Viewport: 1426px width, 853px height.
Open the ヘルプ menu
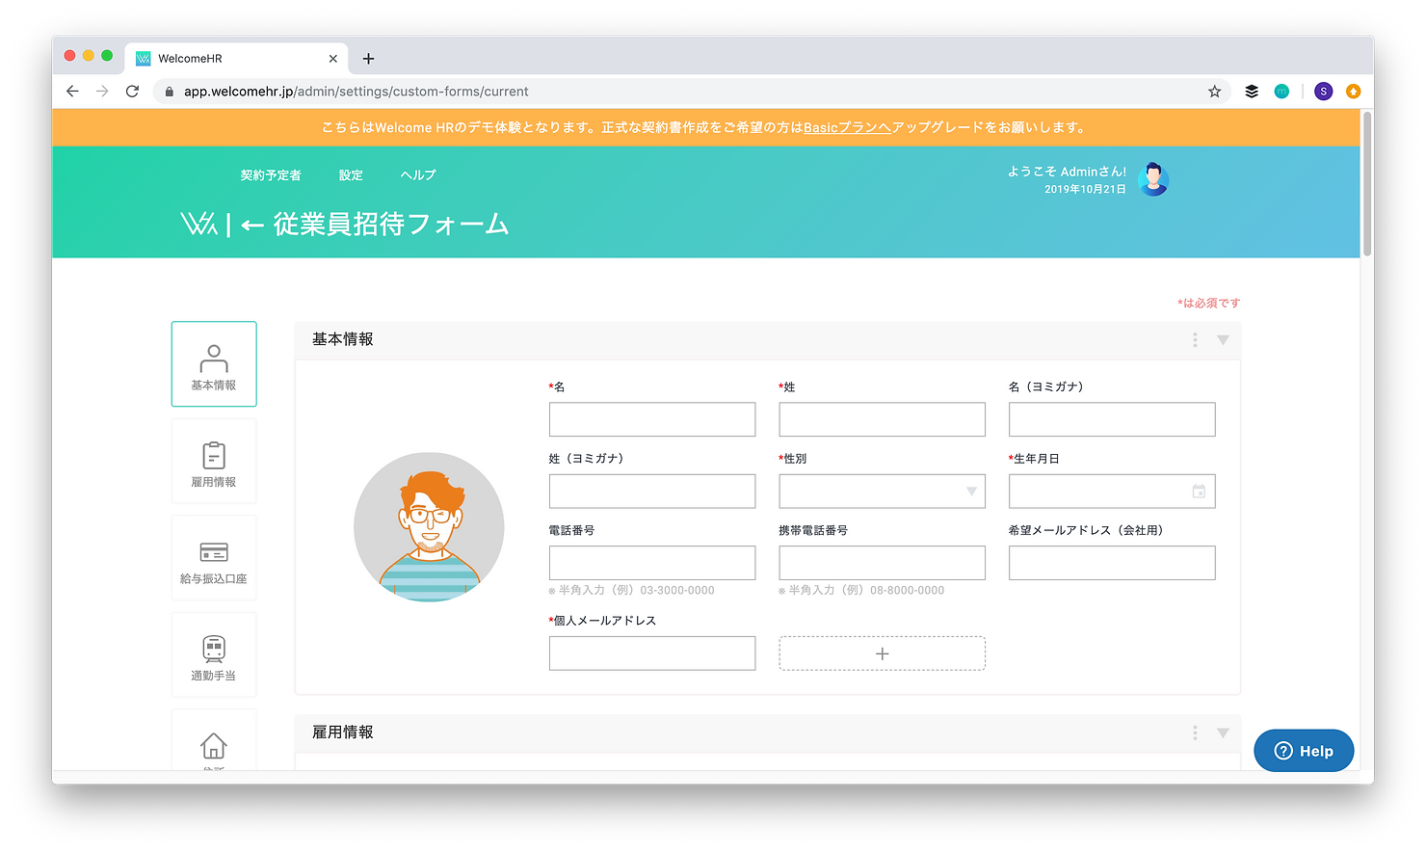pos(418,175)
